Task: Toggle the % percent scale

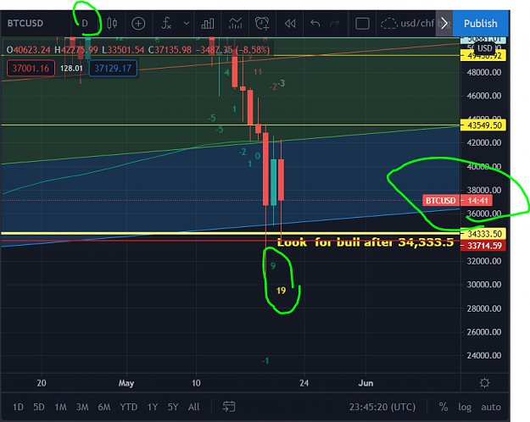Action: pyautogui.click(x=444, y=407)
